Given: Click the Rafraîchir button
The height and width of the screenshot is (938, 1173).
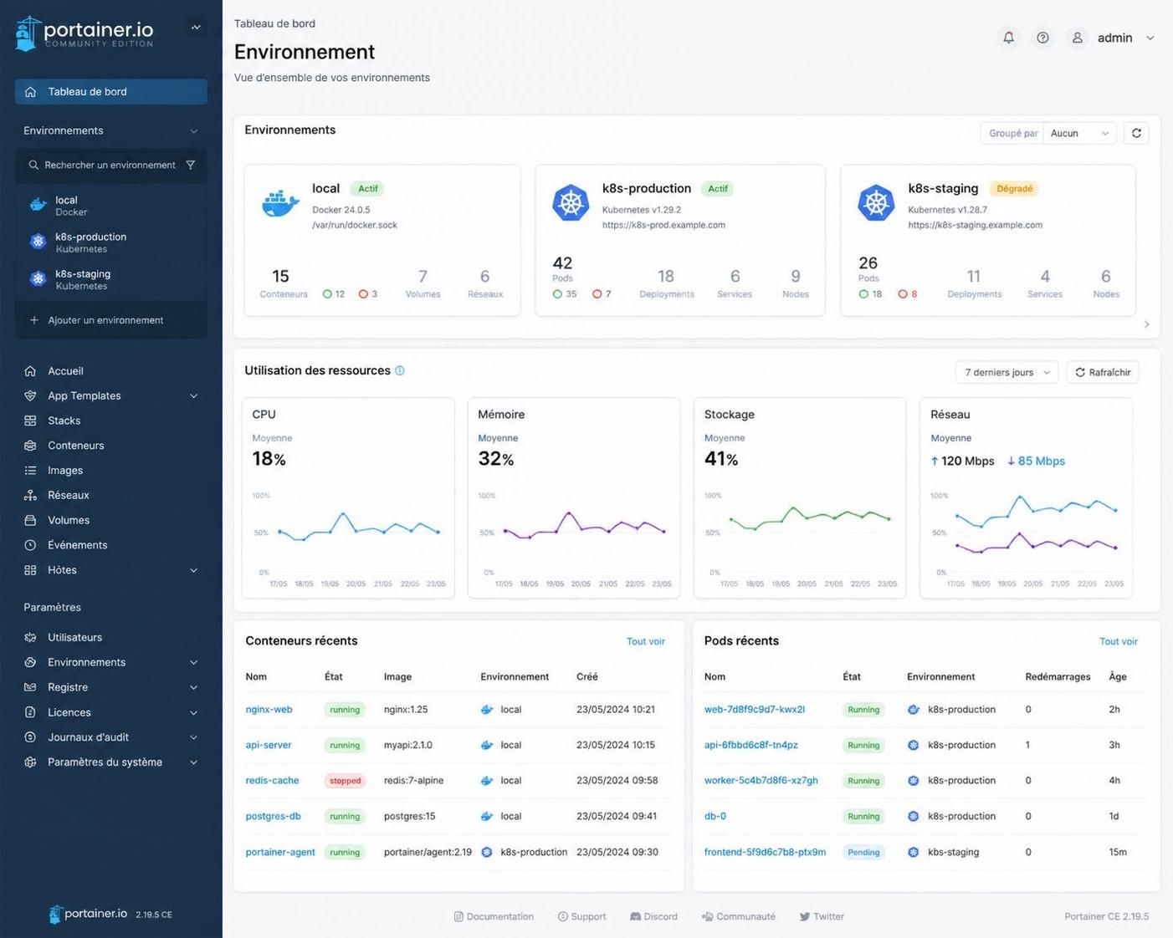Looking at the screenshot, I should [x=1103, y=372].
